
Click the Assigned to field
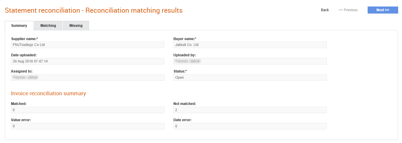(88, 78)
